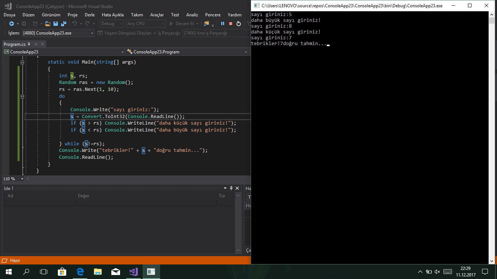Collapse the do-loop code block
The width and height of the screenshot is (497, 279).
pos(22,96)
